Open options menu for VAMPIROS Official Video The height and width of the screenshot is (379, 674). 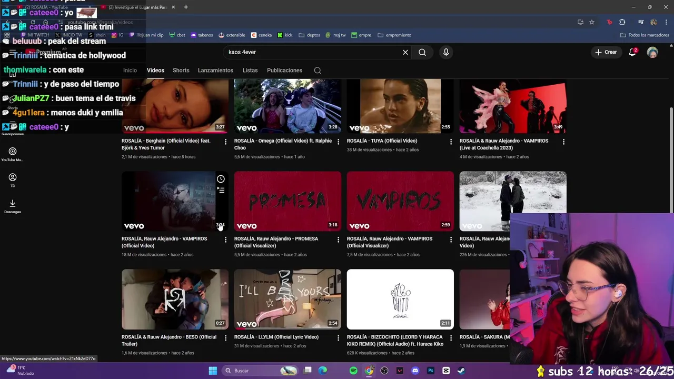click(x=225, y=240)
